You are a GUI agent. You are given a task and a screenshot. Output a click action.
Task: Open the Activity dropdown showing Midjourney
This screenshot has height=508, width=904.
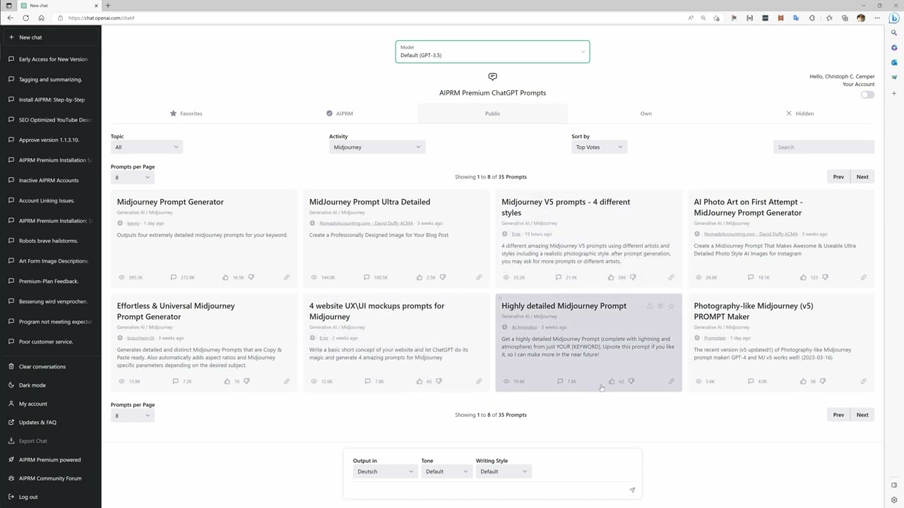376,147
